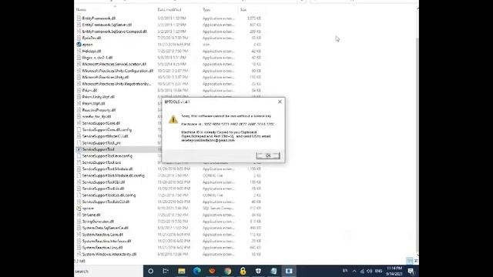493x277 pixels.
Task: Click the highlighted ServiceSupportTool application icon
Action: pos(79,149)
